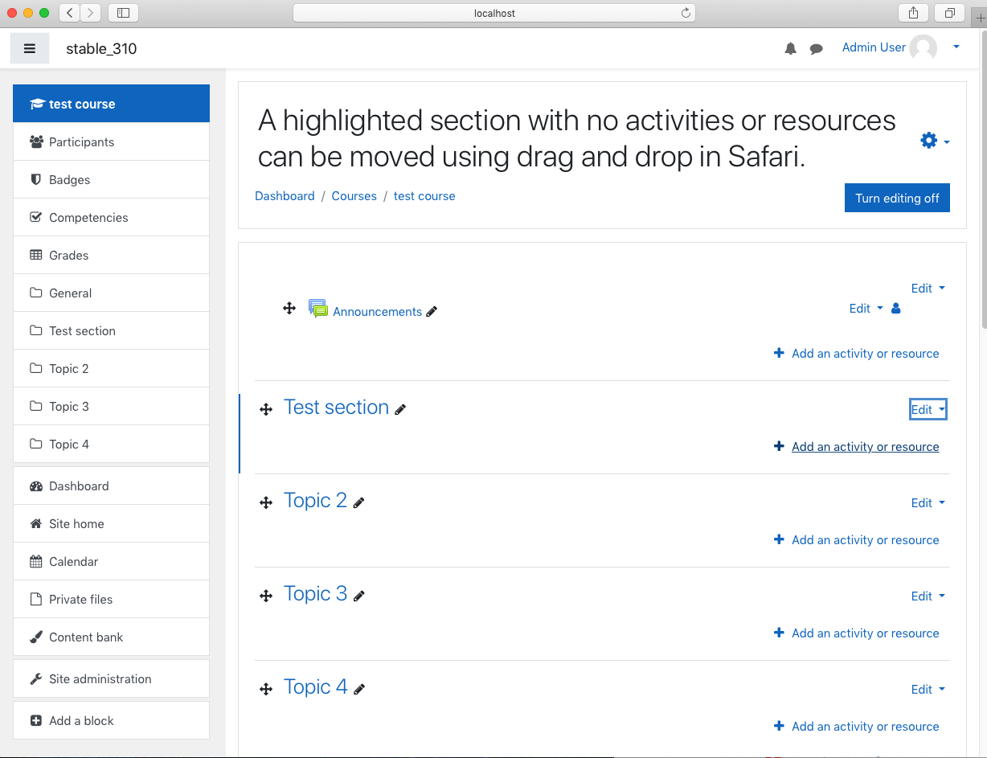Open Competencies in the sidebar
This screenshot has height=758, width=987.
click(x=111, y=217)
